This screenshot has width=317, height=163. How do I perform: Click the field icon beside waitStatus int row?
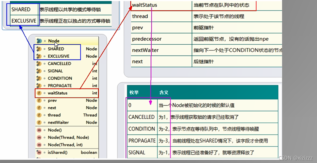point(39,93)
